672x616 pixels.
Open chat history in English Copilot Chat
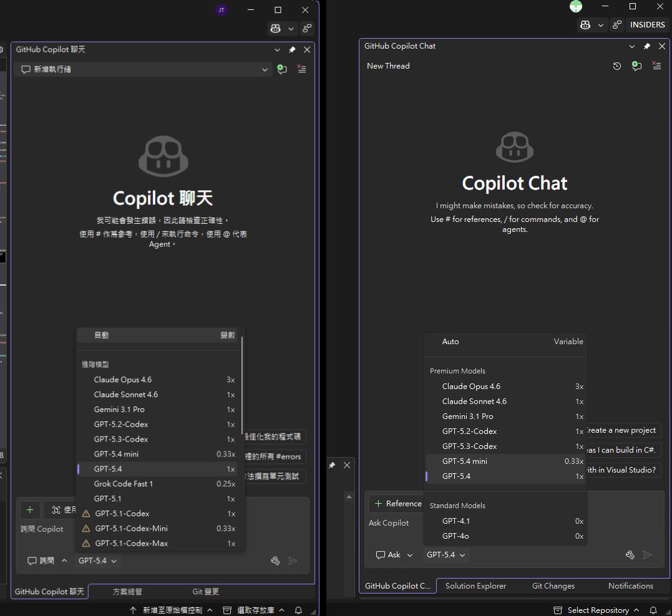(617, 66)
